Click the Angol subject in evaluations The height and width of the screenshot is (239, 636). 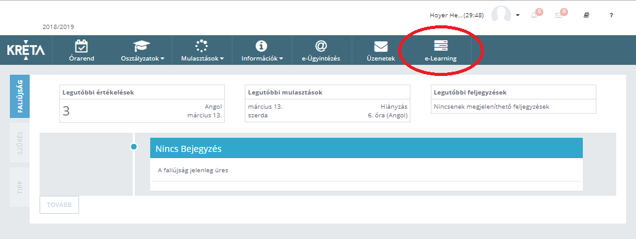[x=213, y=107]
